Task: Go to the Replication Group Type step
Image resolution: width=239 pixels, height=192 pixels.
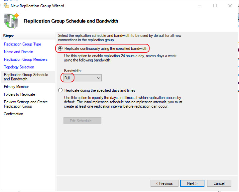Action: click(x=22, y=44)
